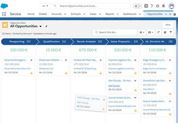This screenshot has height=123, width=178.
Task: Click the Search this list field
Action: pos(115,32)
